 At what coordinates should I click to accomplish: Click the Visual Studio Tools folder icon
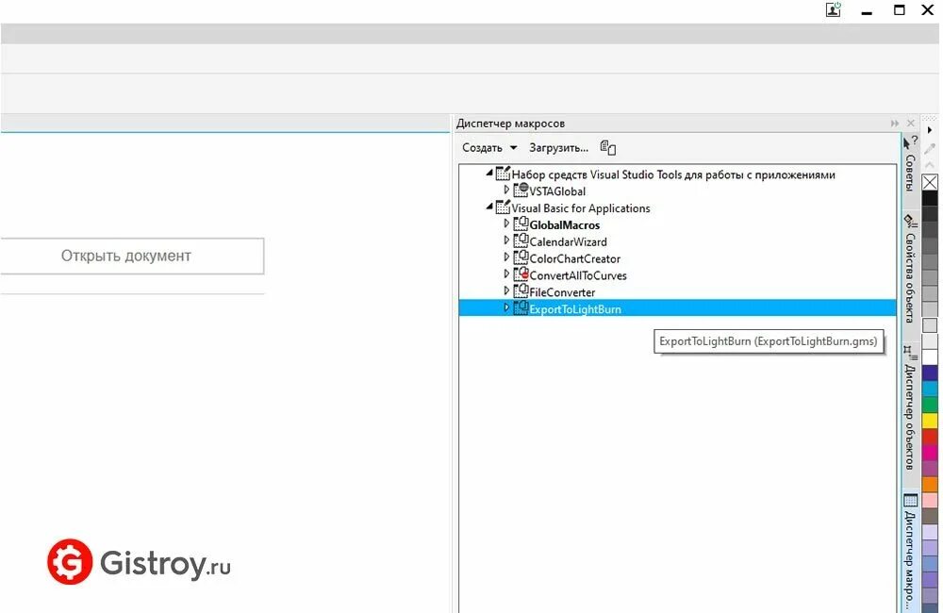(x=503, y=174)
